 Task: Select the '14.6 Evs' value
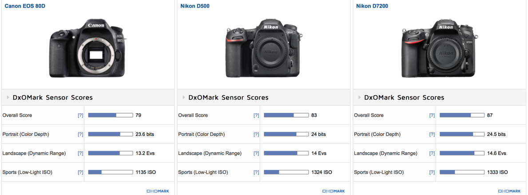point(496,153)
